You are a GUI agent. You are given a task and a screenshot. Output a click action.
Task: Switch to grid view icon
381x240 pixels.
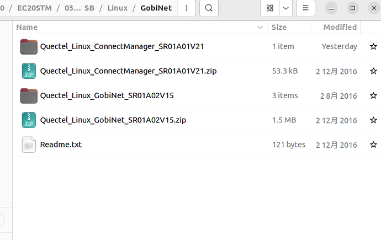269,8
